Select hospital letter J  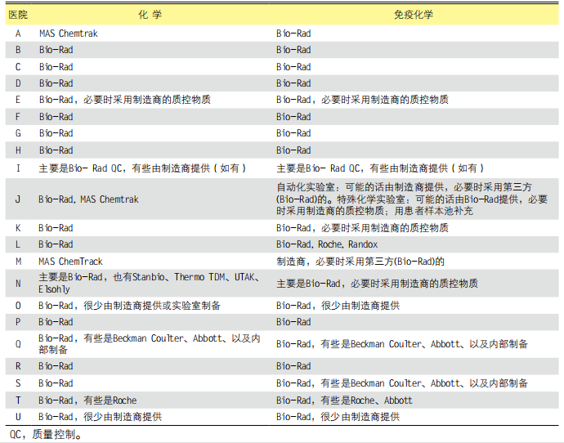18,199
